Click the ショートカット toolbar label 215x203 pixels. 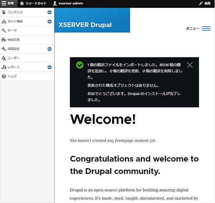[36, 3]
